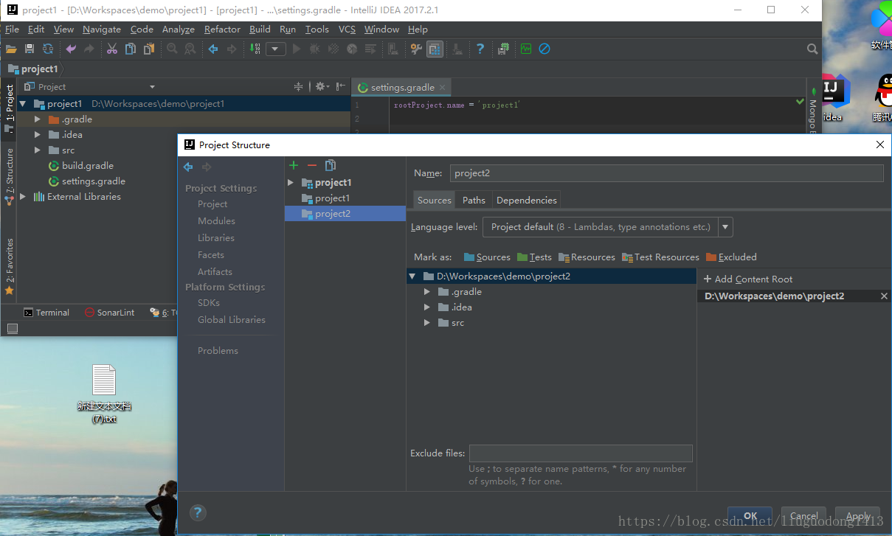
Task: Click the blue circle-slash toolbar icon
Action: click(x=544, y=49)
